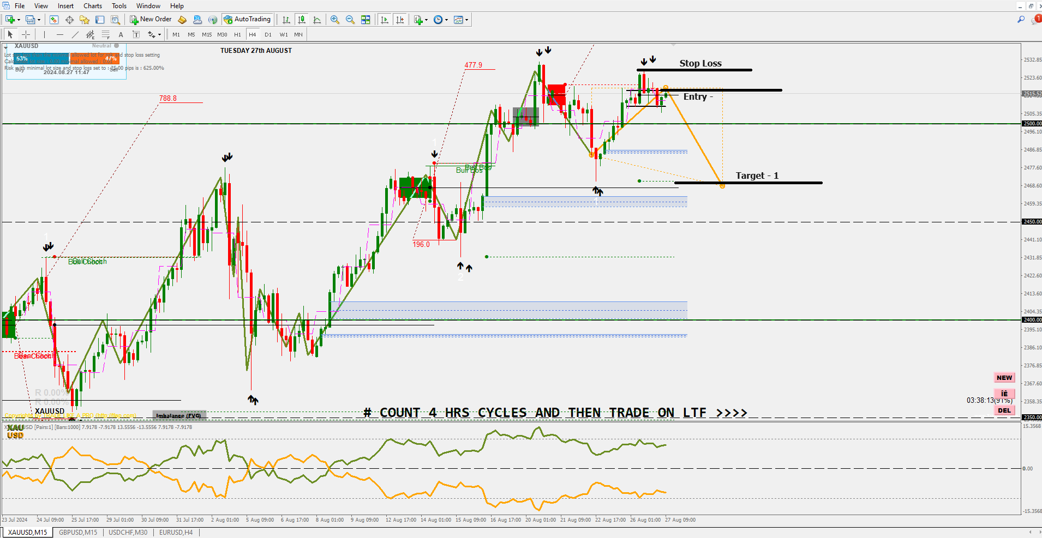The width and height of the screenshot is (1042, 538).
Task: Toggle chart Auto Scroll
Action: [x=385, y=20]
